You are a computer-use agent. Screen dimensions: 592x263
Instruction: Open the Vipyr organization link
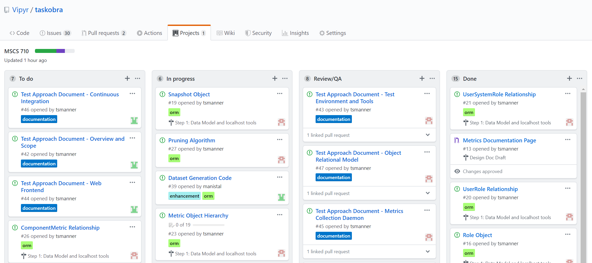pos(20,10)
